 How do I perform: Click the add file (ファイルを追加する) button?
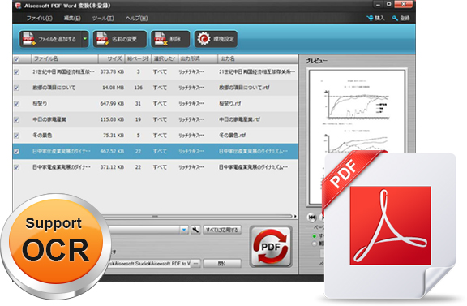50,39
